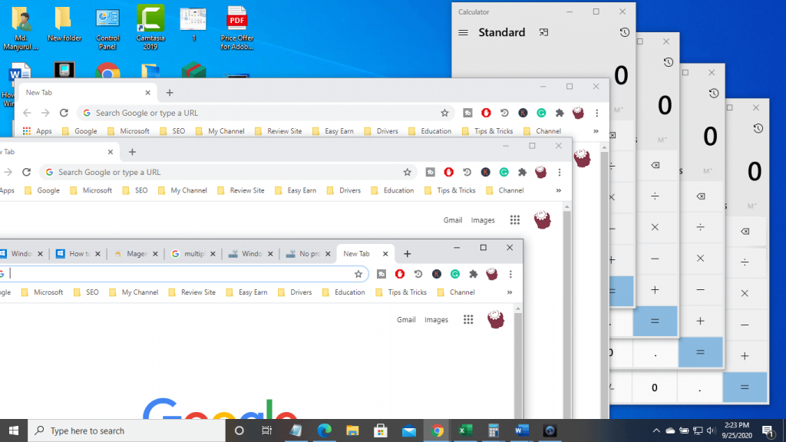Image resolution: width=786 pixels, height=442 pixels.
Task: Open the Tips & Tricks folder in front Chrome window
Action: 401,292
